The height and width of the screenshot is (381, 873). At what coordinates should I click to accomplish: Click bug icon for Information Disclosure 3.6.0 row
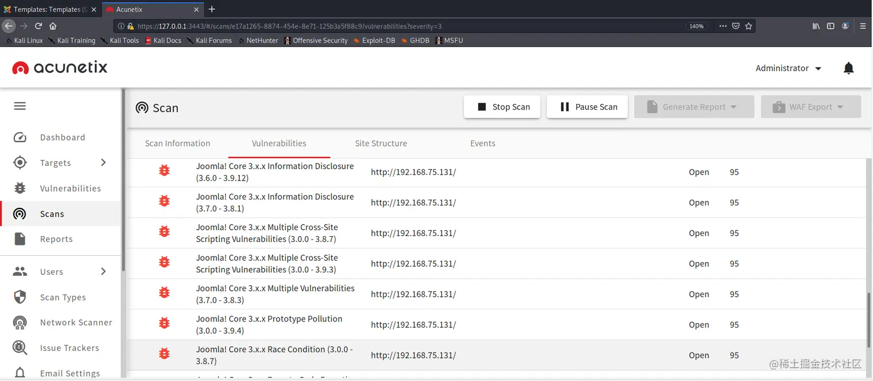[x=165, y=170]
